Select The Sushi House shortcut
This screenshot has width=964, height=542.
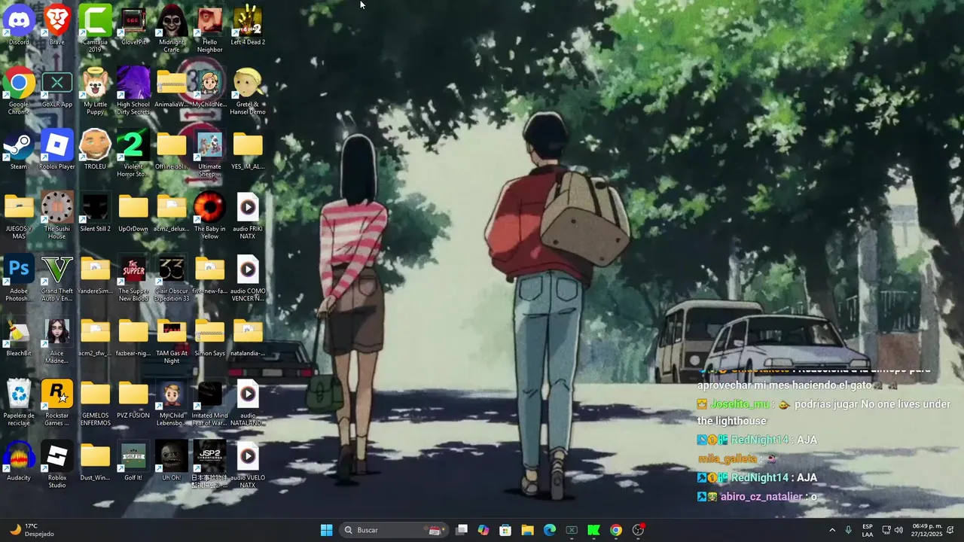57,215
